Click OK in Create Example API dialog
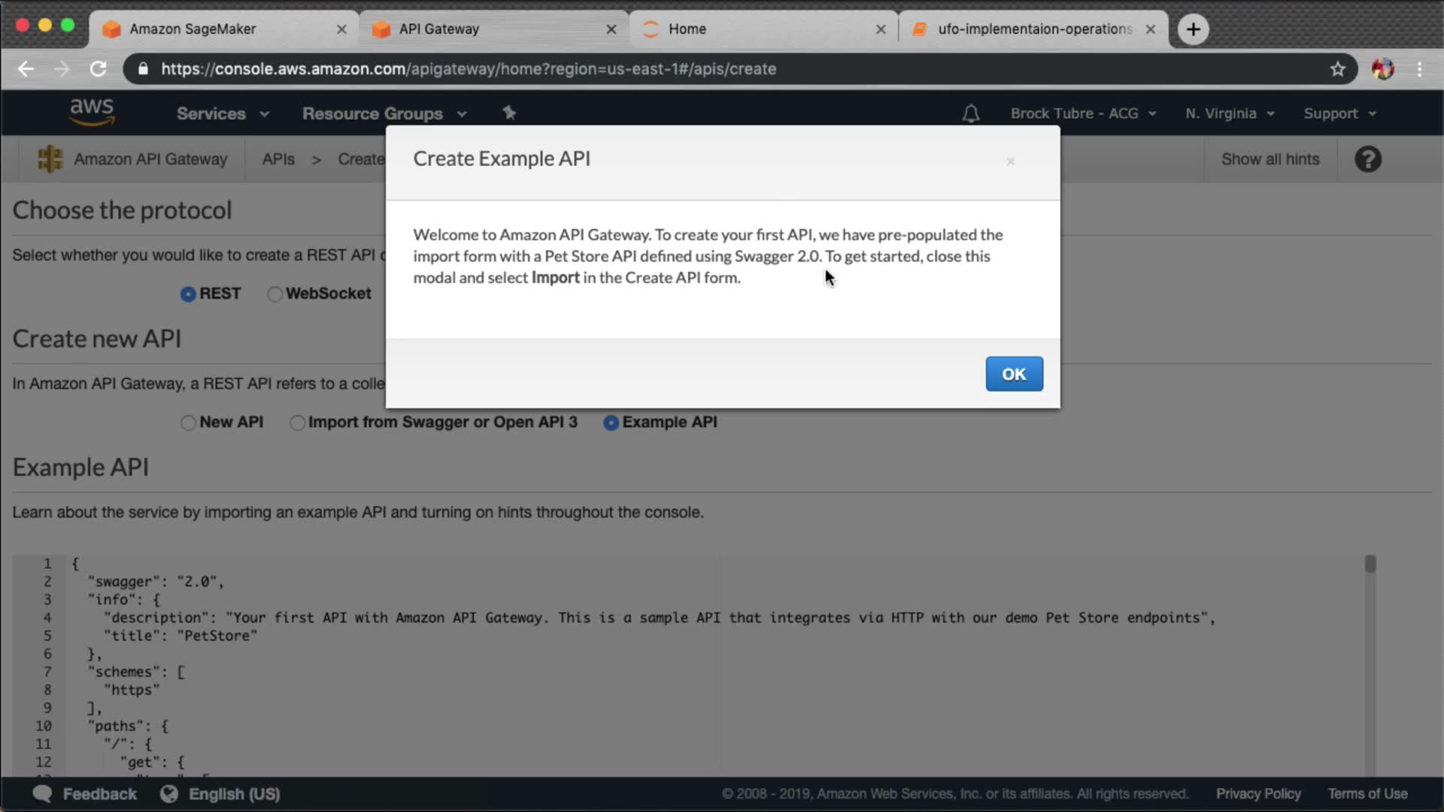1444x812 pixels. tap(1014, 374)
